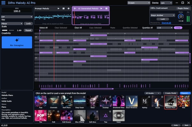The width and height of the screenshot is (192, 127).
Task: Click the Expand... button
Action: (185, 93)
